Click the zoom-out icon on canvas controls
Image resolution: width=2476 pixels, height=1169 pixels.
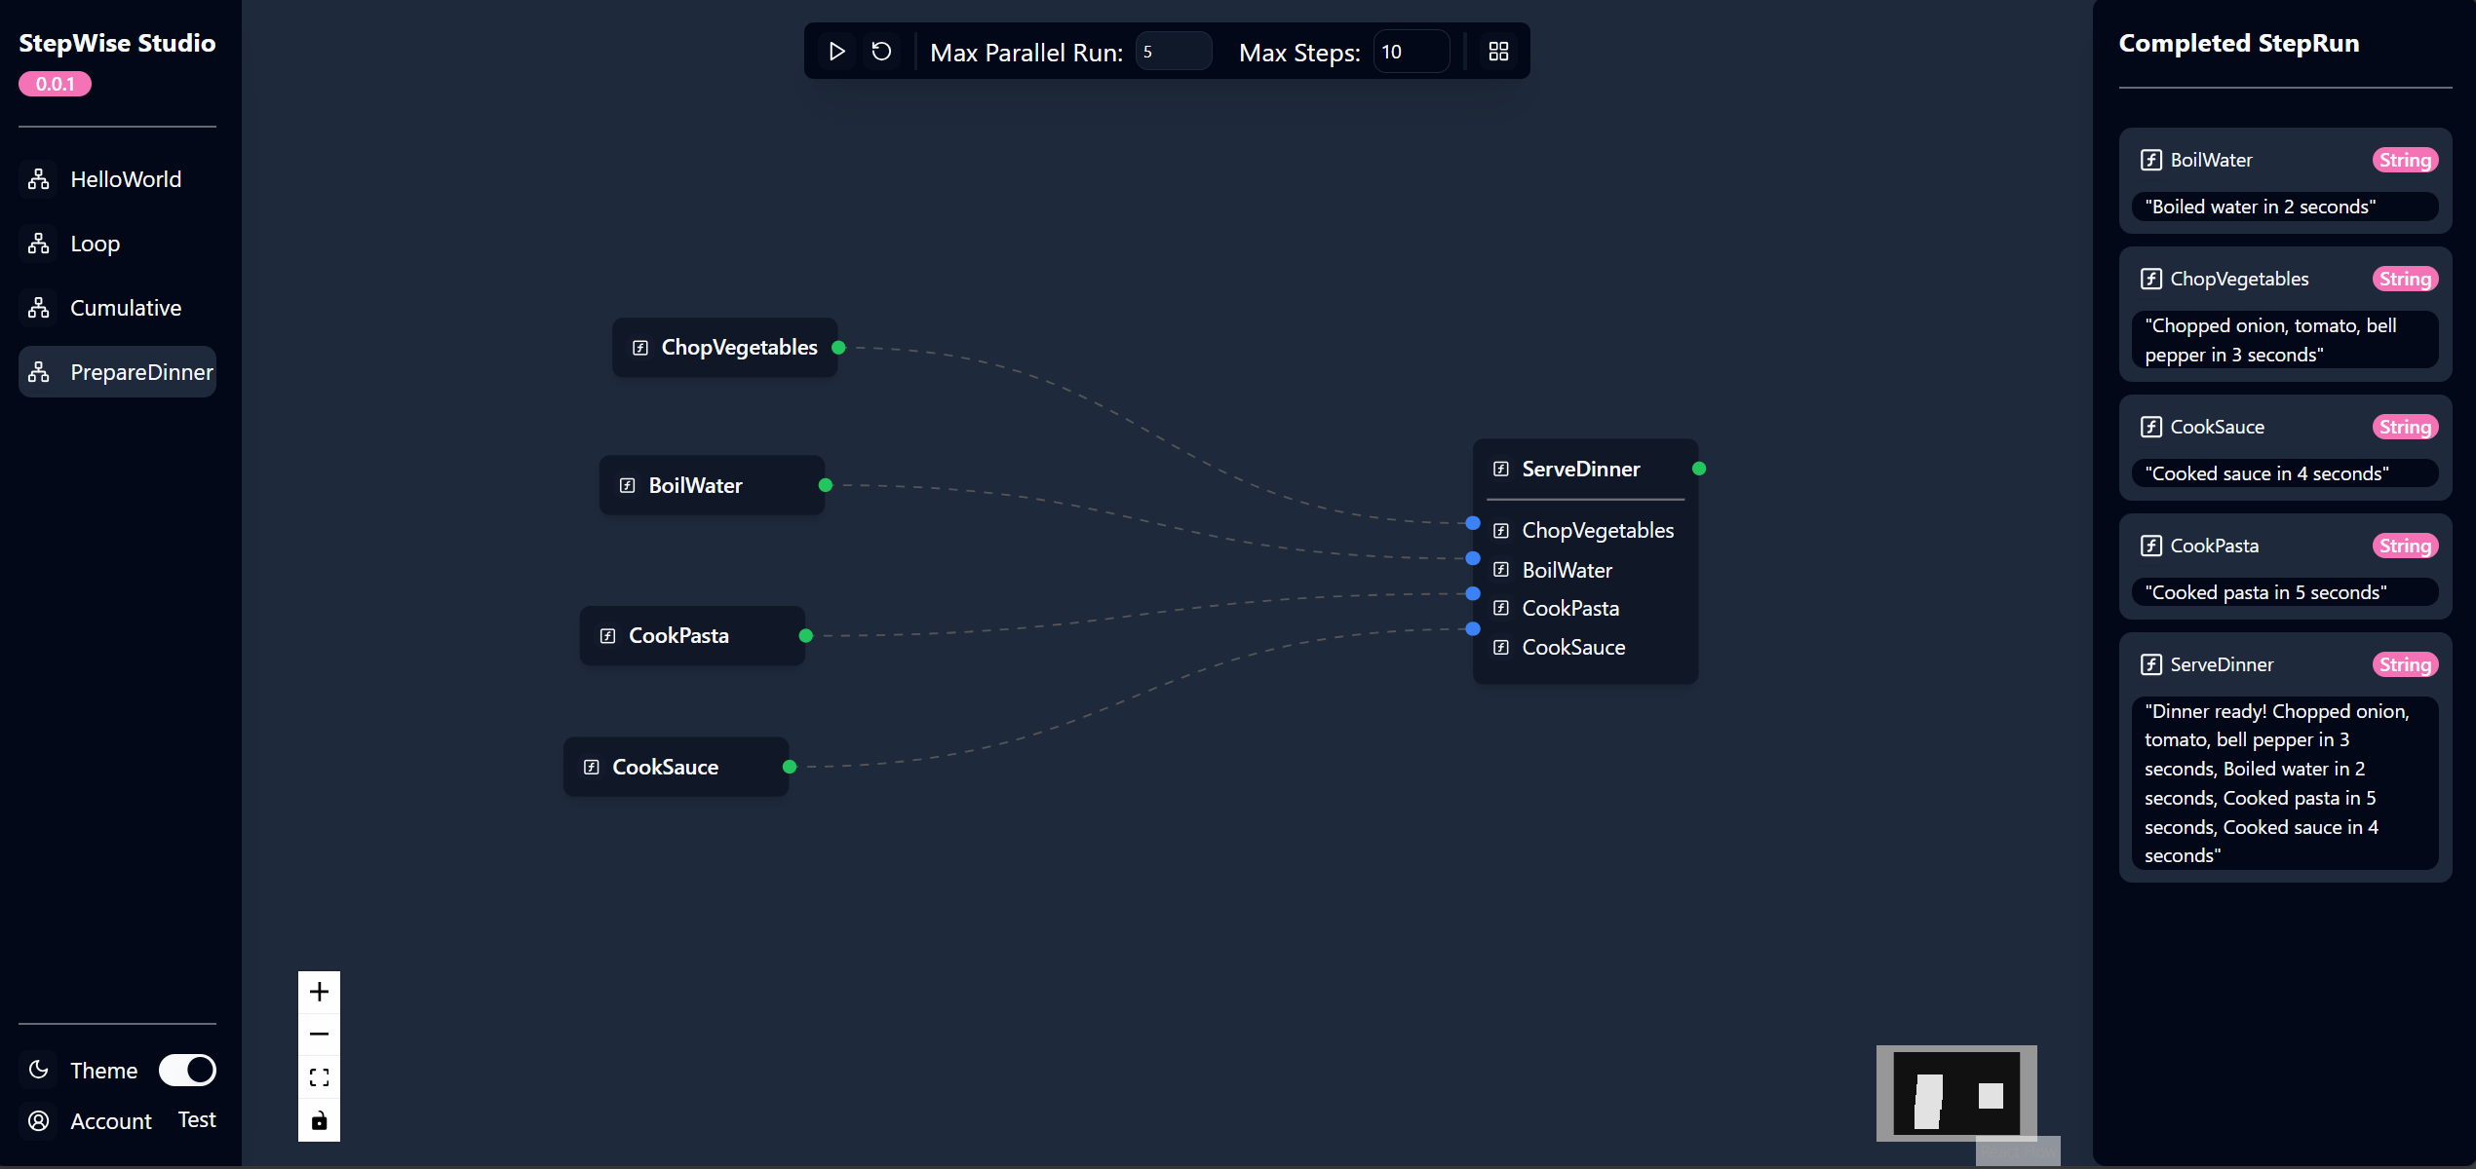(319, 1034)
